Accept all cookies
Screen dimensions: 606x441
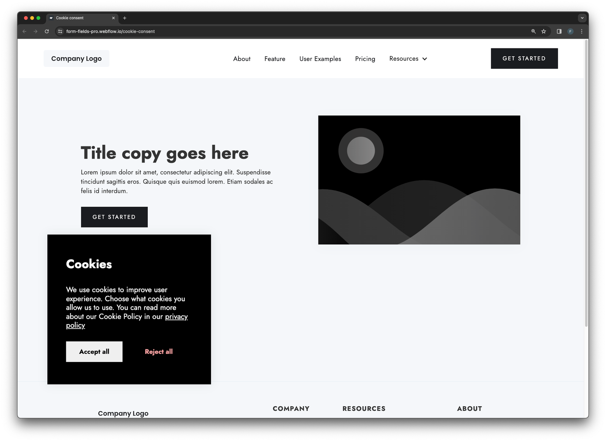coord(94,351)
